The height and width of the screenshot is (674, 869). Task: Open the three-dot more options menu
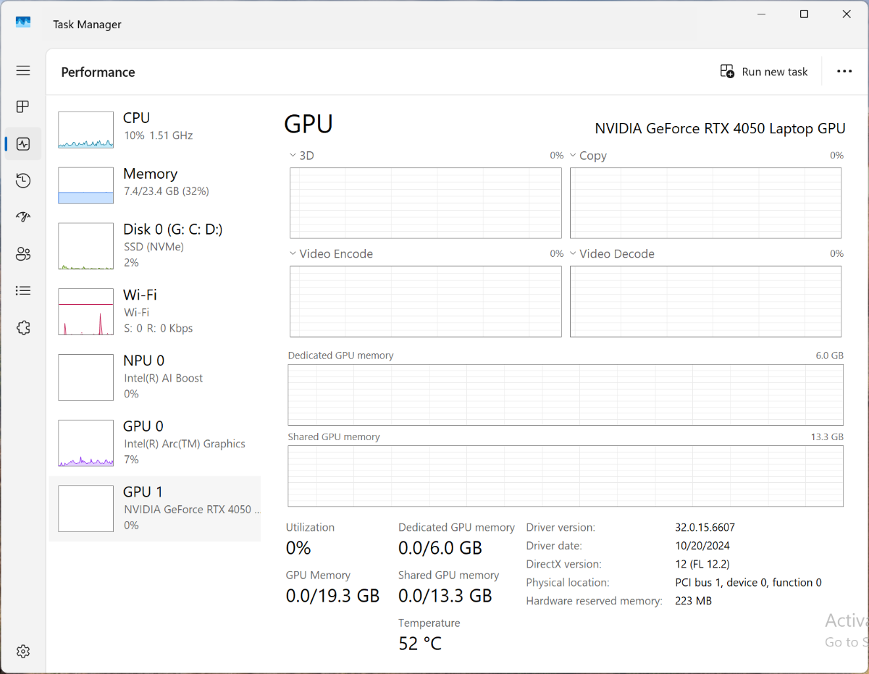[844, 72]
